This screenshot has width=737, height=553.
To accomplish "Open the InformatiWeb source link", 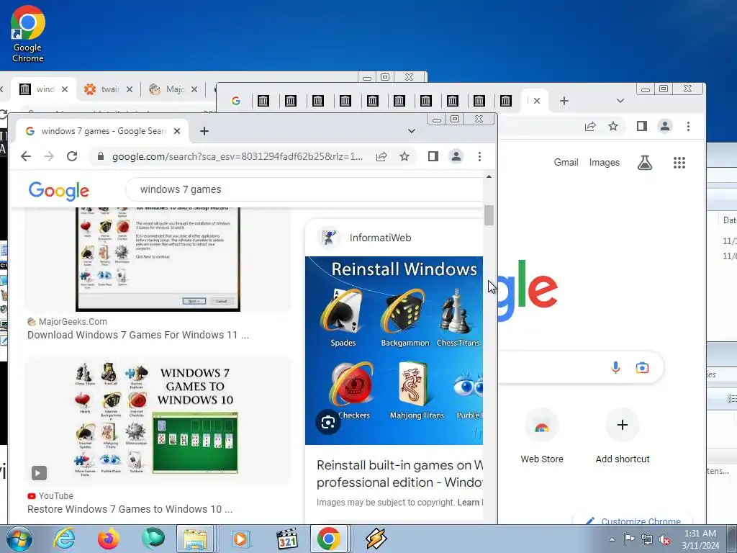I will click(380, 238).
